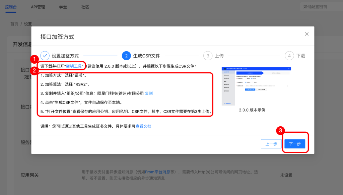Open the 控制台 tab

pos(11,7)
